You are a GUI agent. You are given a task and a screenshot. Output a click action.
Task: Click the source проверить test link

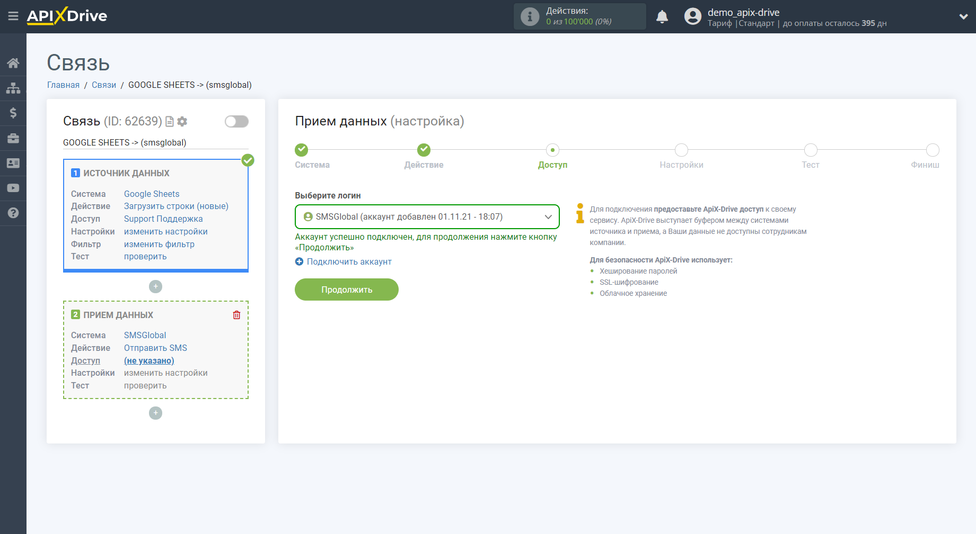[145, 256]
